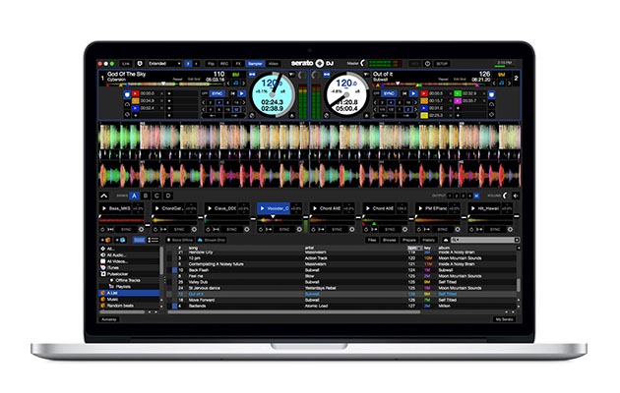Image resolution: width=620 pixels, height=393 pixels.
Task: Open the Files panel
Action: 374,239
